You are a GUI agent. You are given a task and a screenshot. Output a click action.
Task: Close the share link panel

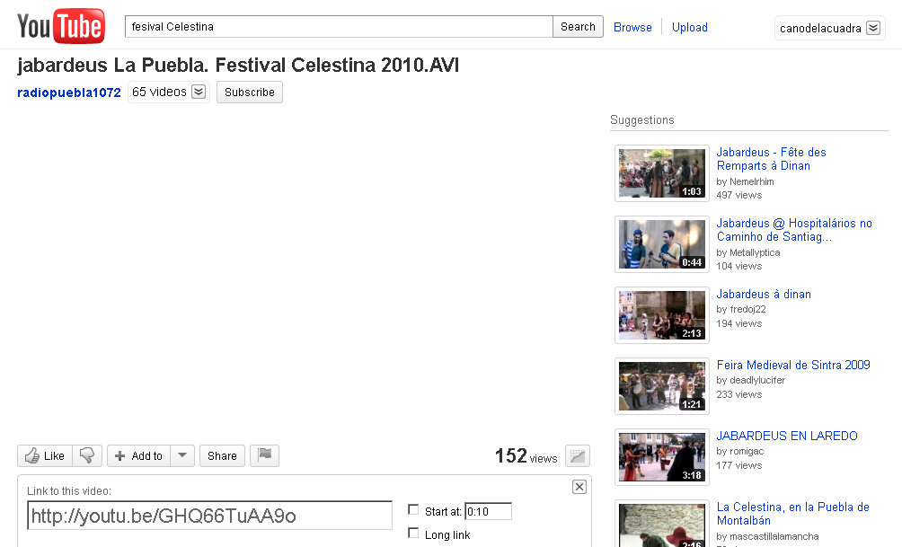(x=579, y=487)
